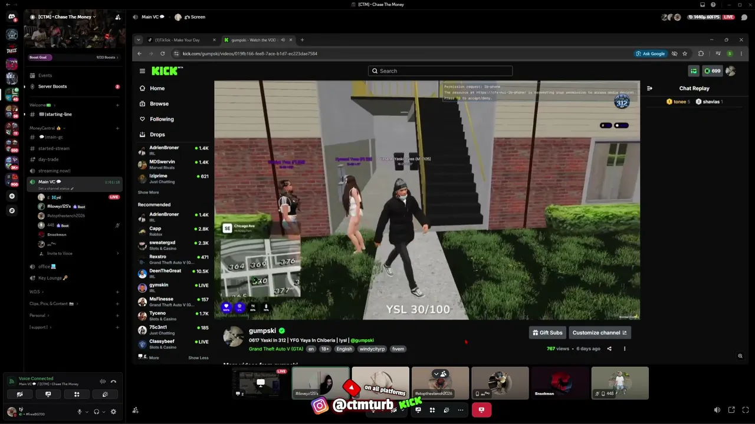Open DeenTheGreat recommended channel

[x=173, y=273]
